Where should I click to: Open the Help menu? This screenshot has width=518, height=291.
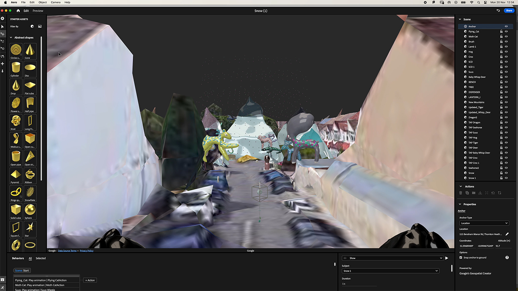click(67, 2)
